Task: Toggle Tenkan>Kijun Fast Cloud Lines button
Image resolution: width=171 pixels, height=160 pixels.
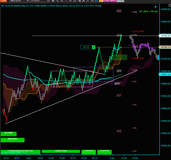Action: pos(21,152)
